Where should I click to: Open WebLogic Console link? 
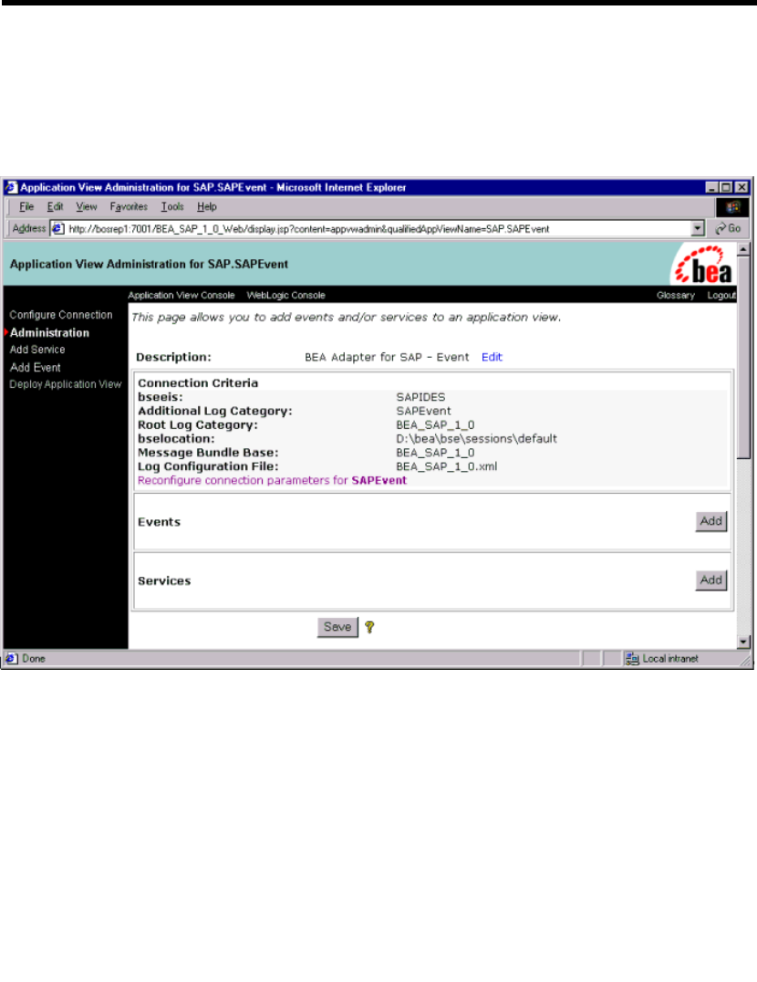click(x=285, y=295)
